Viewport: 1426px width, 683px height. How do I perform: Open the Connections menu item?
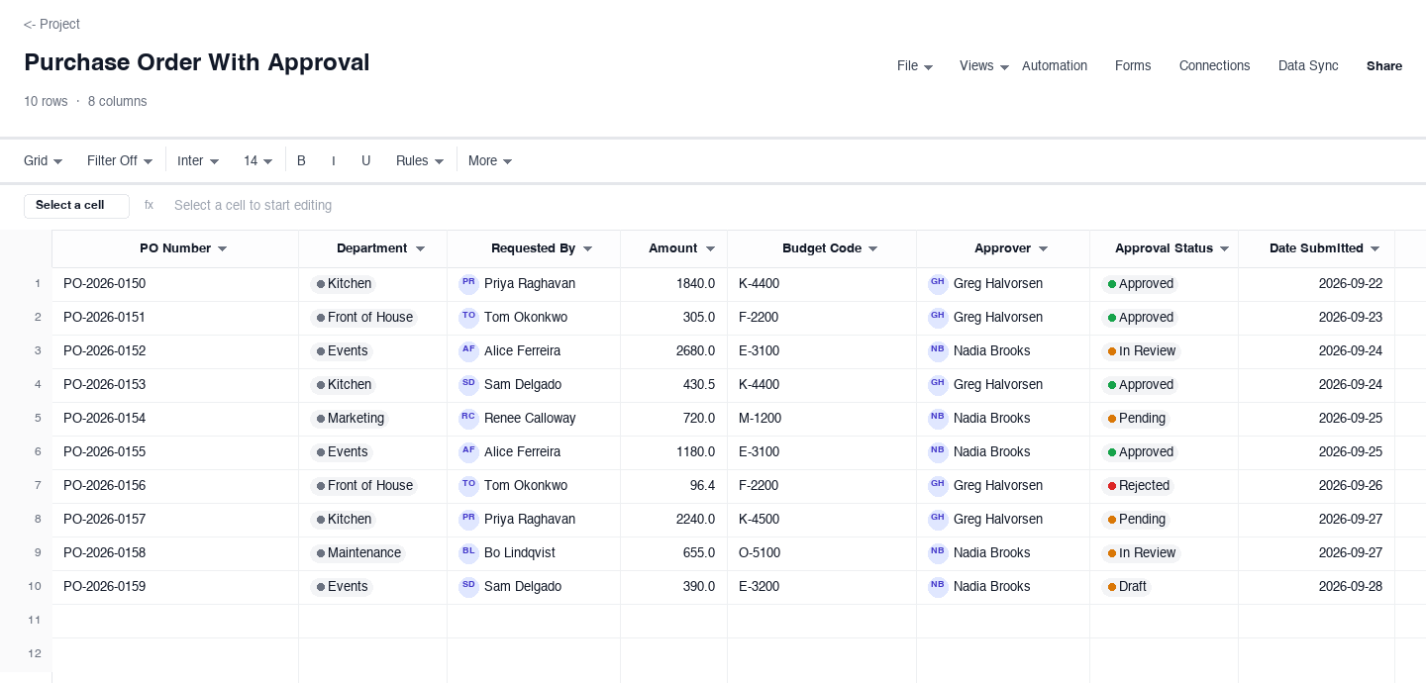(x=1214, y=66)
